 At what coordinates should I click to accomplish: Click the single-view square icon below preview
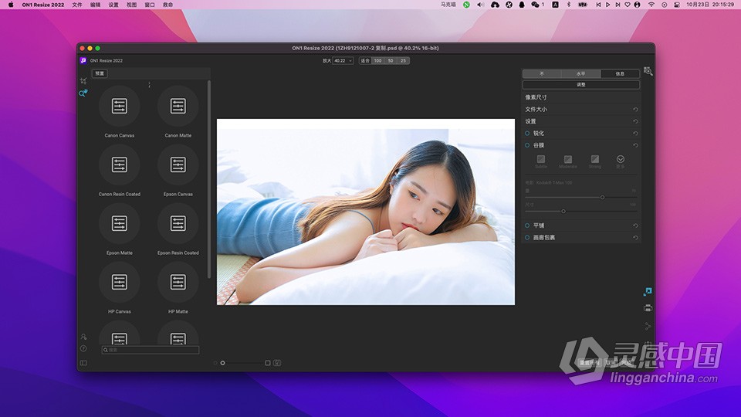268,363
